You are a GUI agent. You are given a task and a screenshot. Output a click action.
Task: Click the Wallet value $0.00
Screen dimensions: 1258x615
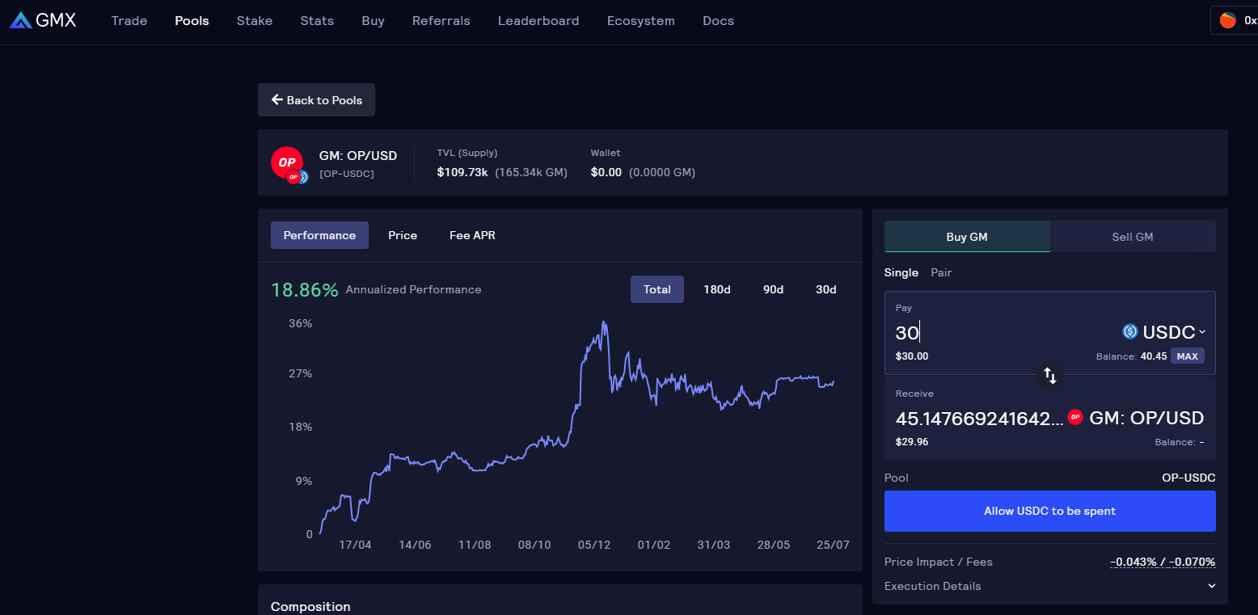coord(606,172)
